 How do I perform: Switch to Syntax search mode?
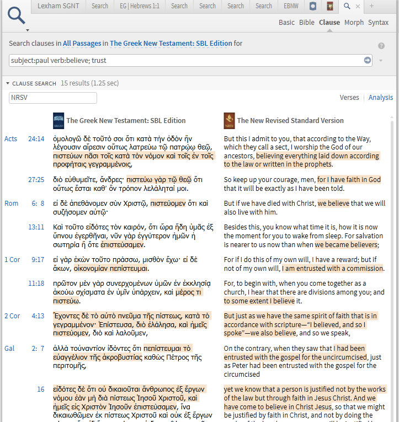[378, 22]
